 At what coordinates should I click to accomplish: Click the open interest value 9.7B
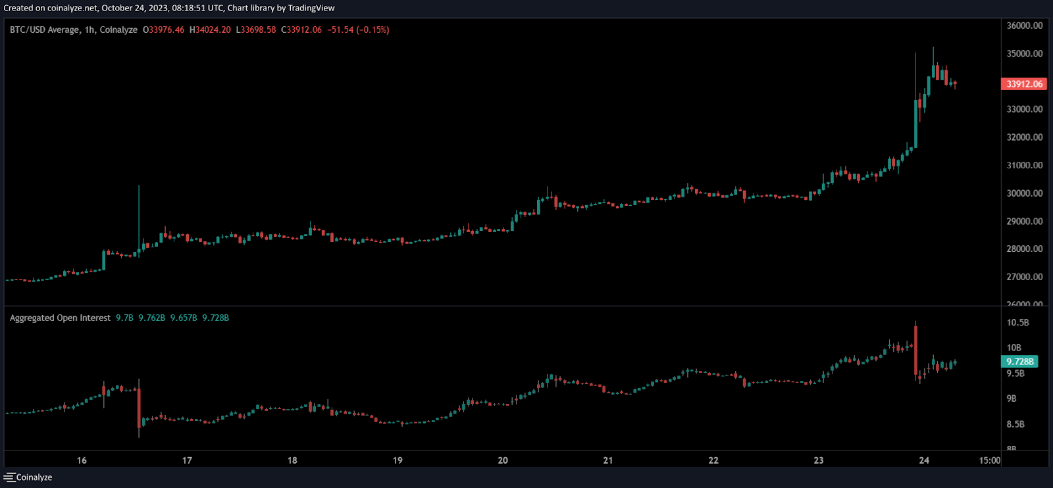[124, 318]
